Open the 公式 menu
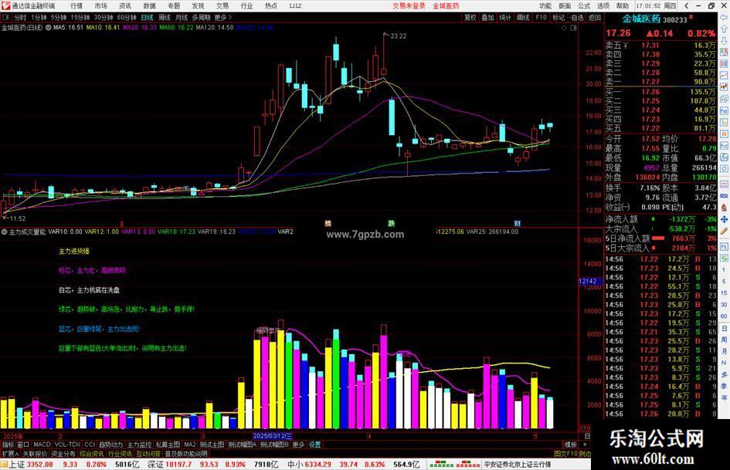This screenshot has height=470, width=730. [x=584, y=5]
